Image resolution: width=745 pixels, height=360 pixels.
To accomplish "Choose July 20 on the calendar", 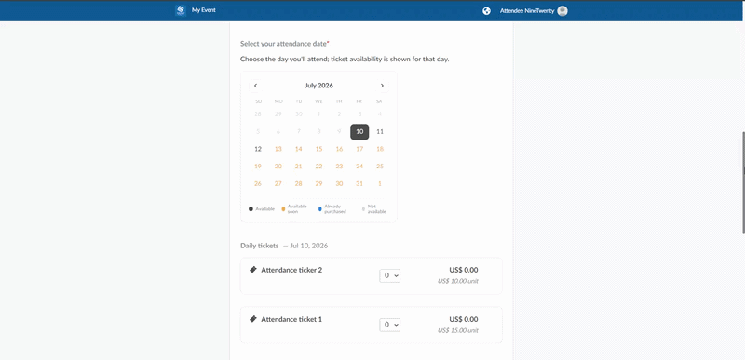I will point(278,167).
